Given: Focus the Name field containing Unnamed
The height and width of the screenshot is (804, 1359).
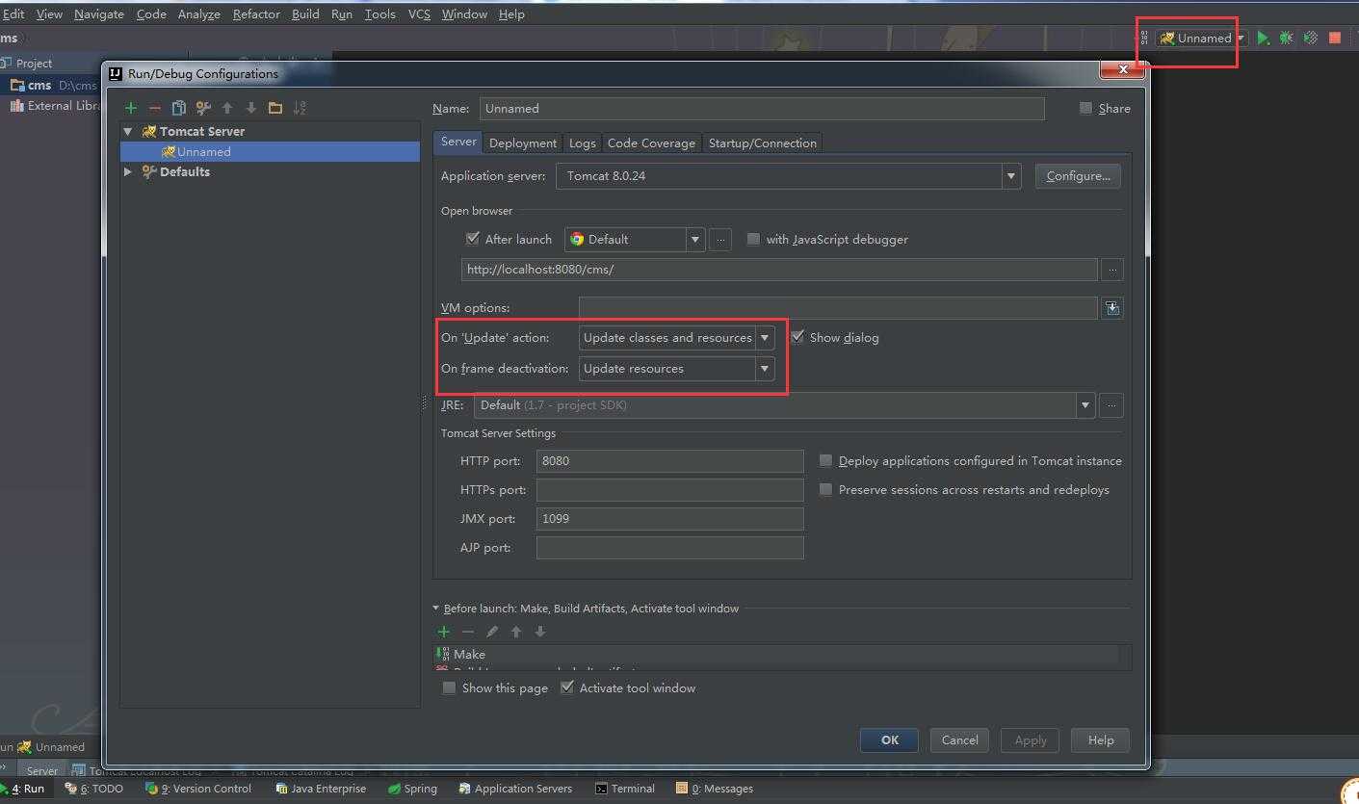Looking at the screenshot, I should click(x=762, y=109).
